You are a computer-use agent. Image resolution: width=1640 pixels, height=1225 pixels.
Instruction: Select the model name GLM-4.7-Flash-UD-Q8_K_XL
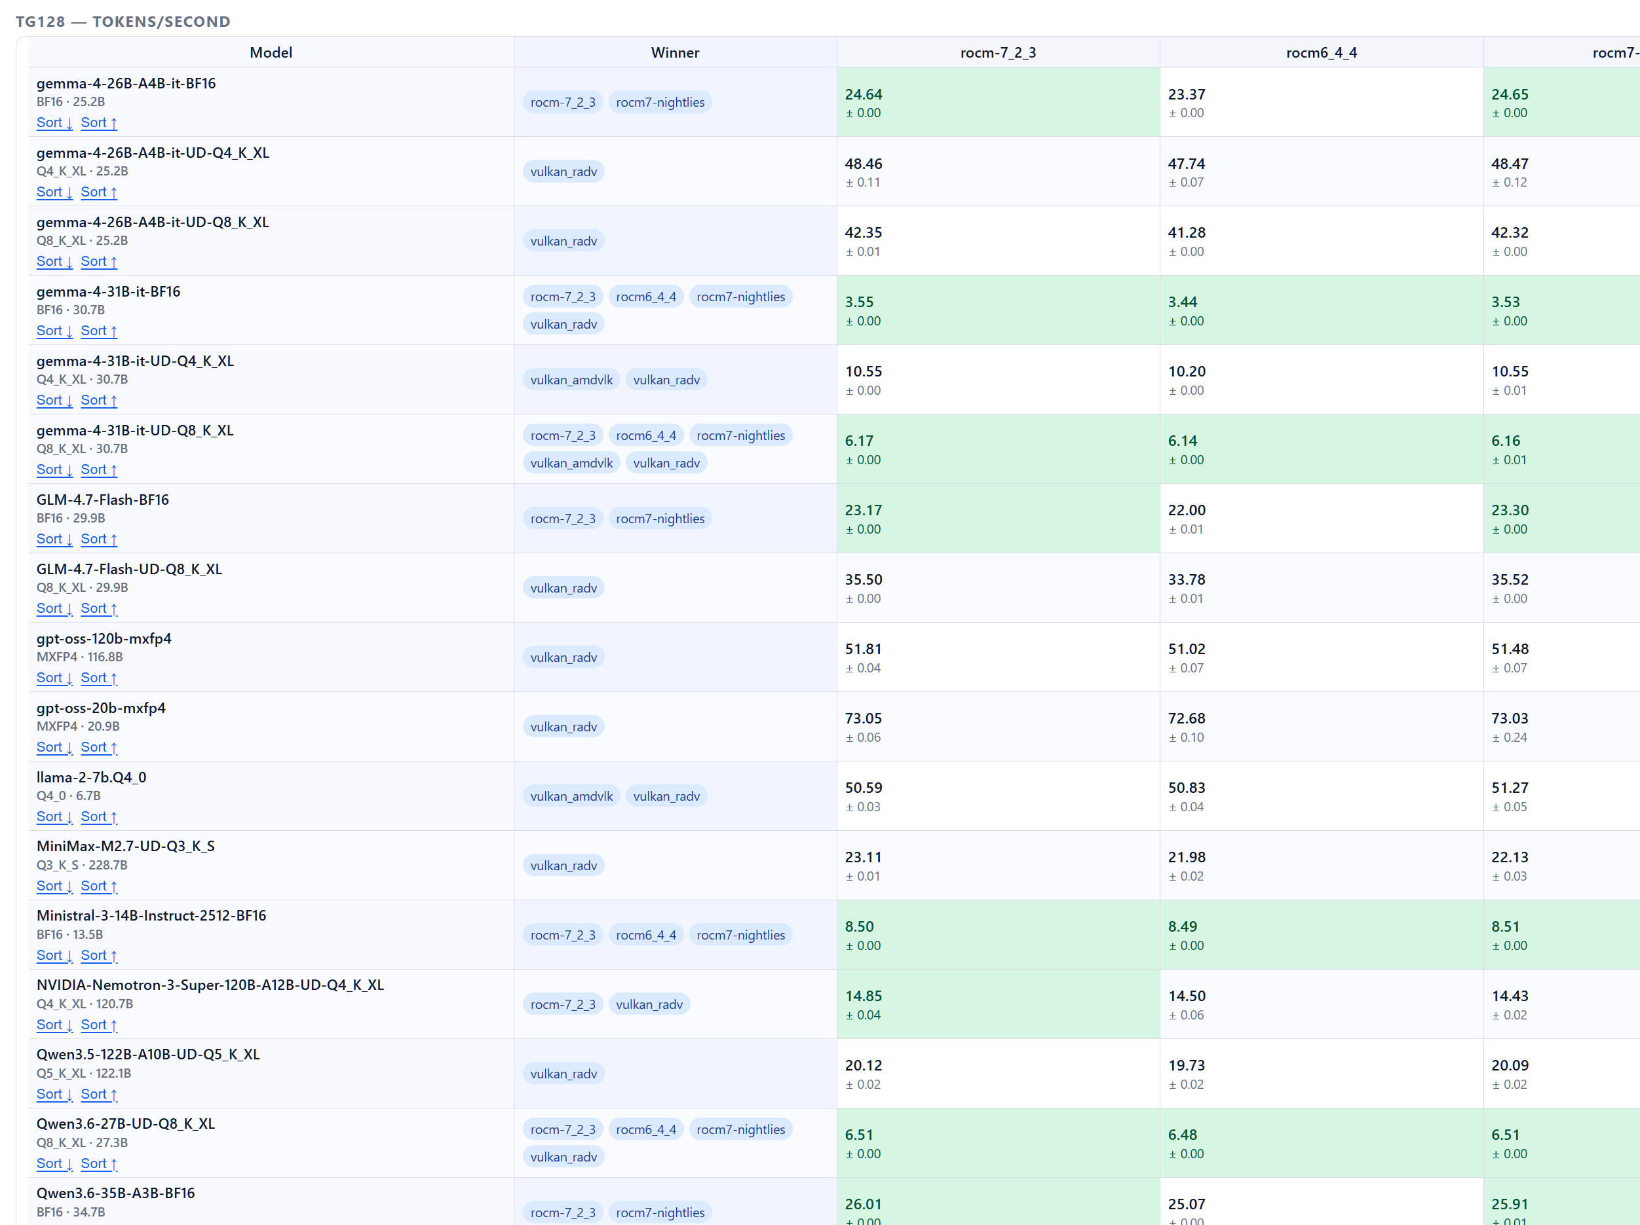129,569
